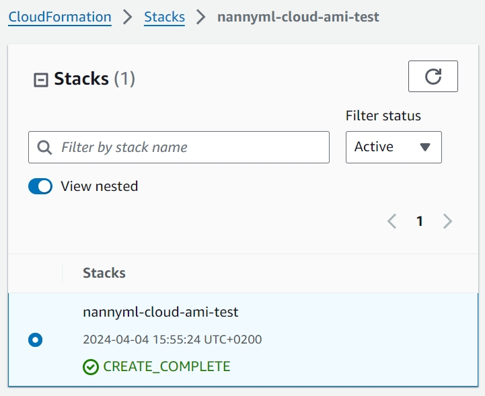
Task: Click the chevron after Stacks breadcrumb
Action: (x=201, y=17)
